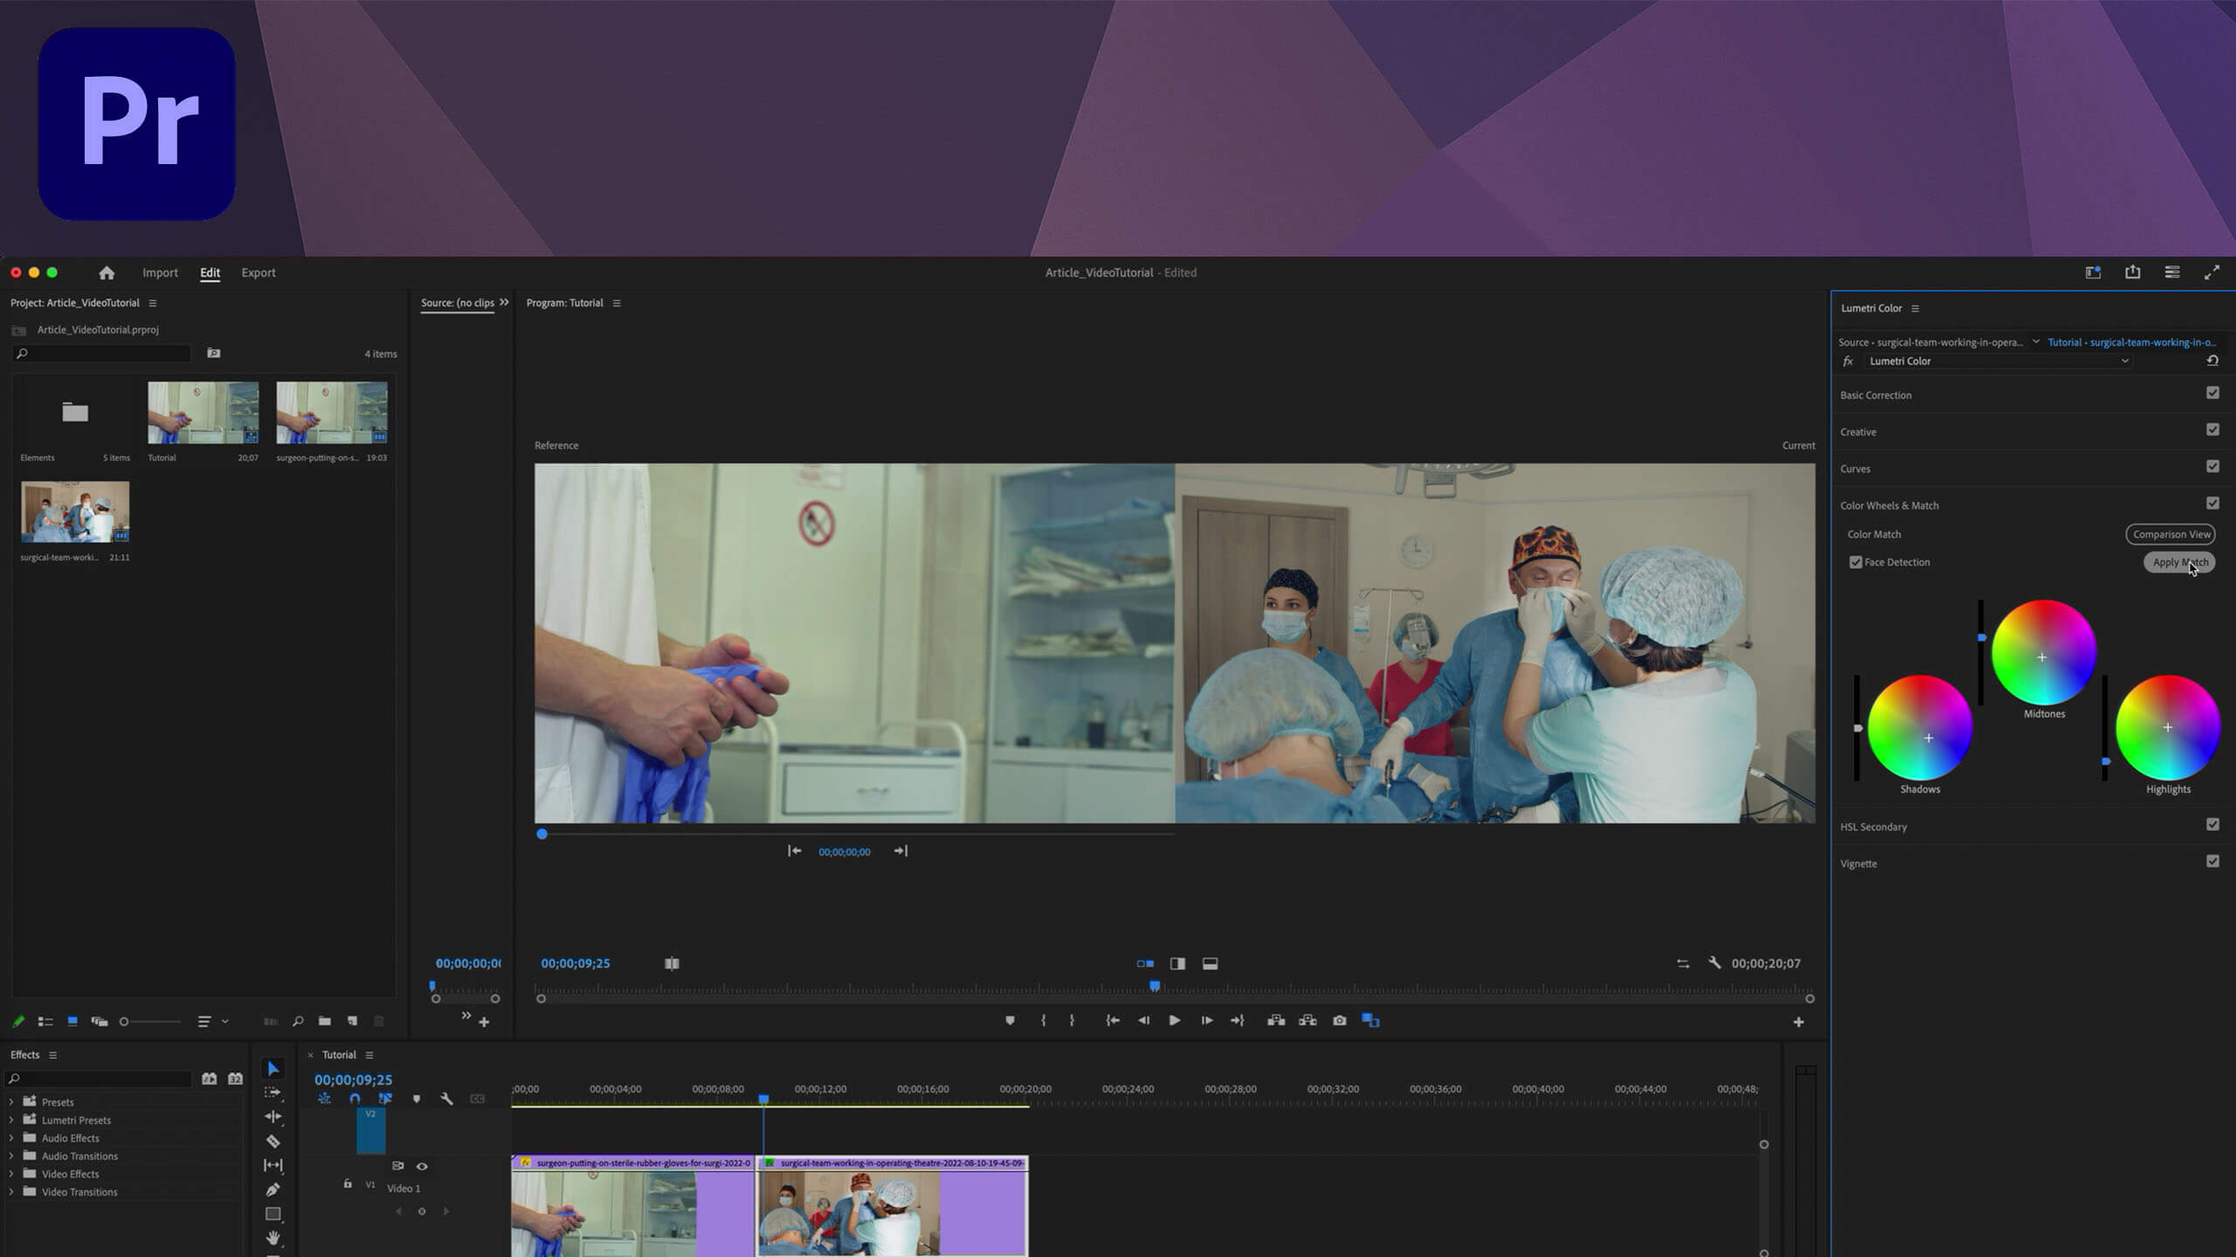Click the Apply Match button
This screenshot has width=2236, height=1257.
click(x=2178, y=562)
